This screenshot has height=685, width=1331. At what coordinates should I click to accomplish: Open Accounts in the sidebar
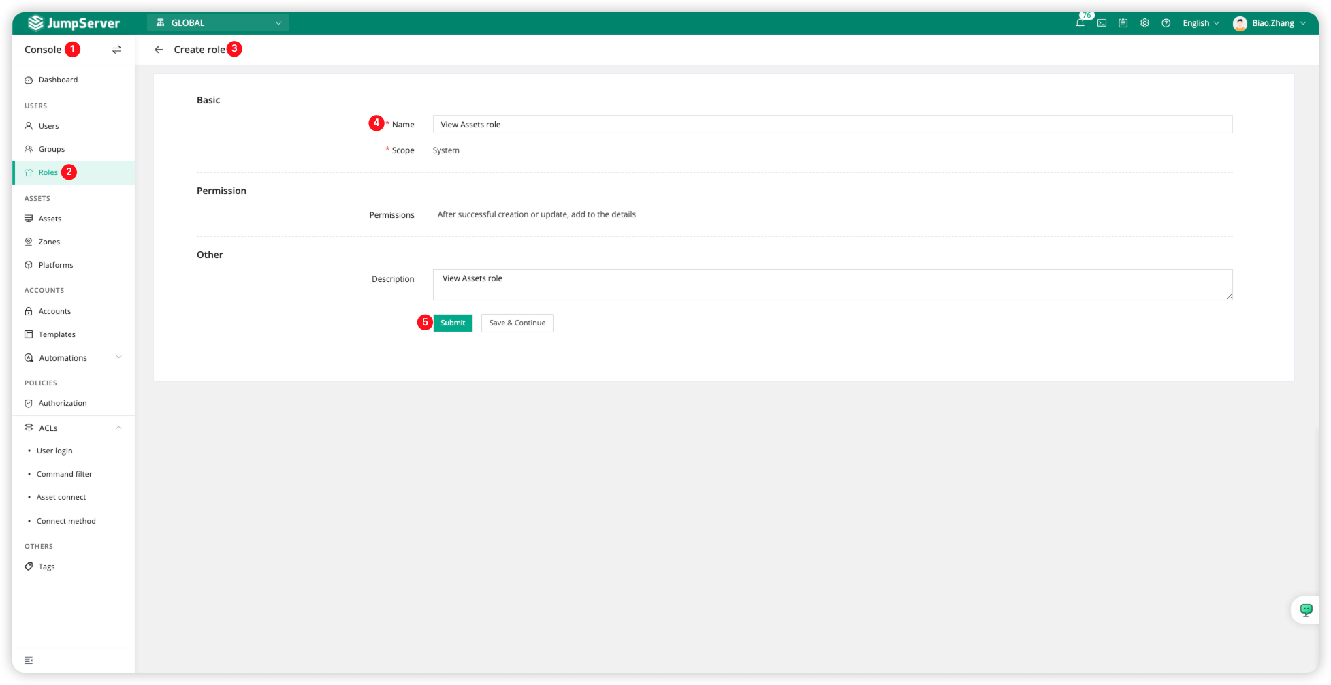(74, 311)
